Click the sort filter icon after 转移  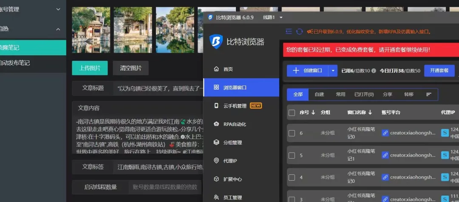click(x=428, y=94)
